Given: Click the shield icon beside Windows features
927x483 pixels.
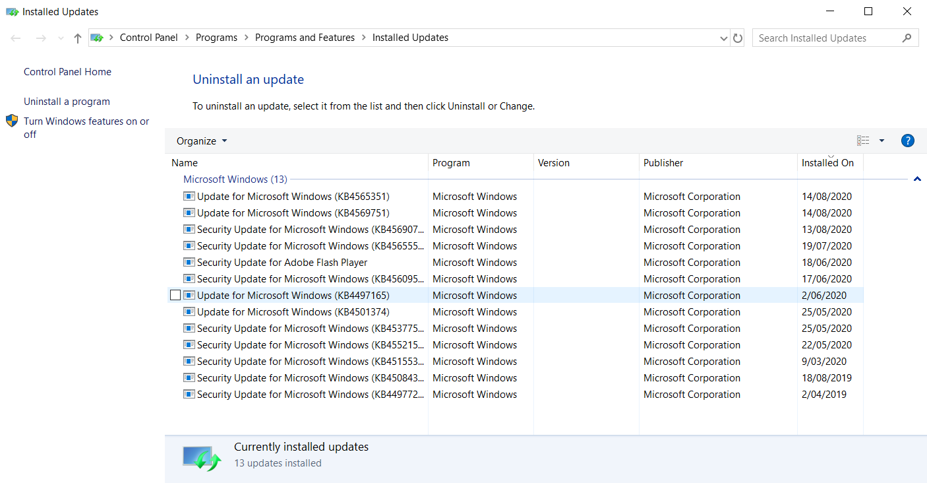Looking at the screenshot, I should click(x=12, y=121).
